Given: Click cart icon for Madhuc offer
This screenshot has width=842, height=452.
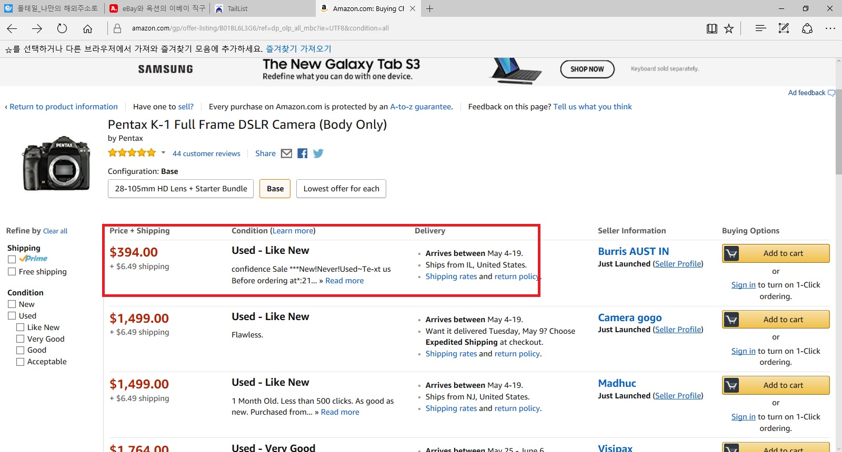Looking at the screenshot, I should pos(731,385).
